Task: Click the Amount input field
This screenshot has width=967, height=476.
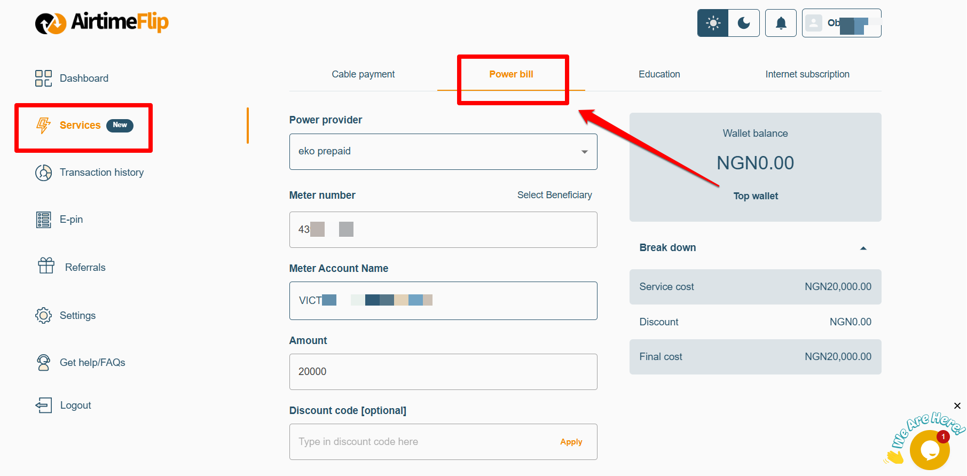Action: 443,372
